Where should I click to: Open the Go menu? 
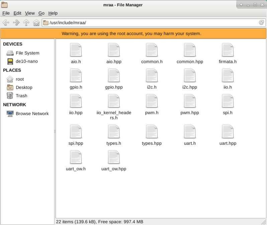pyautogui.click(x=41, y=13)
